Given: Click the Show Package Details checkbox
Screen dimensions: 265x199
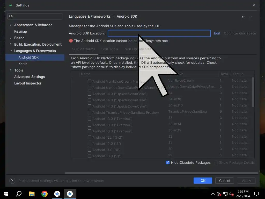Looking at the screenshot, I should click(216, 163).
